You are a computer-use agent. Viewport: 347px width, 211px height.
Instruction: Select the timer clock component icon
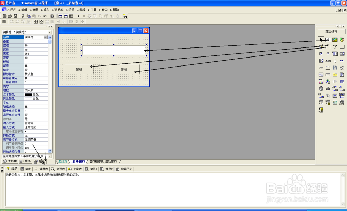pos(321,89)
